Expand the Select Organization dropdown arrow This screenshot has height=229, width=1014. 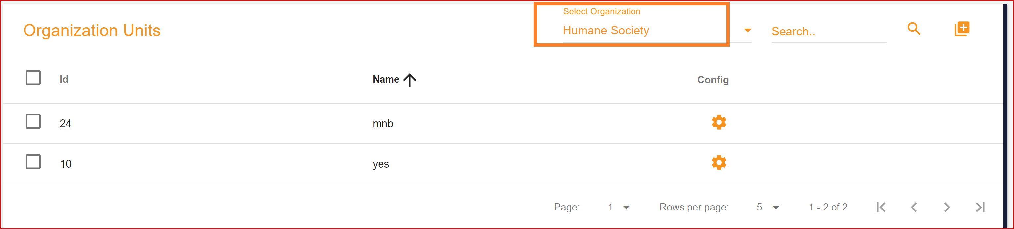[x=748, y=31]
